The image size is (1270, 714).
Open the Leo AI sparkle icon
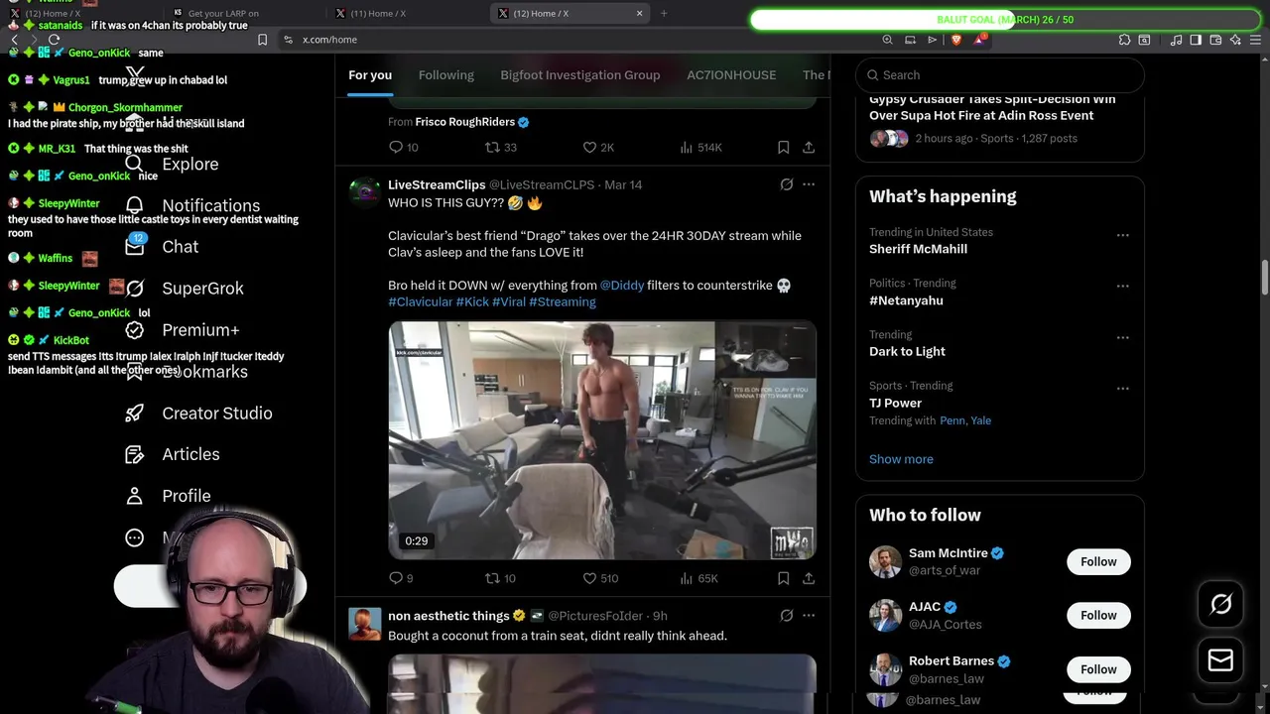click(1235, 40)
